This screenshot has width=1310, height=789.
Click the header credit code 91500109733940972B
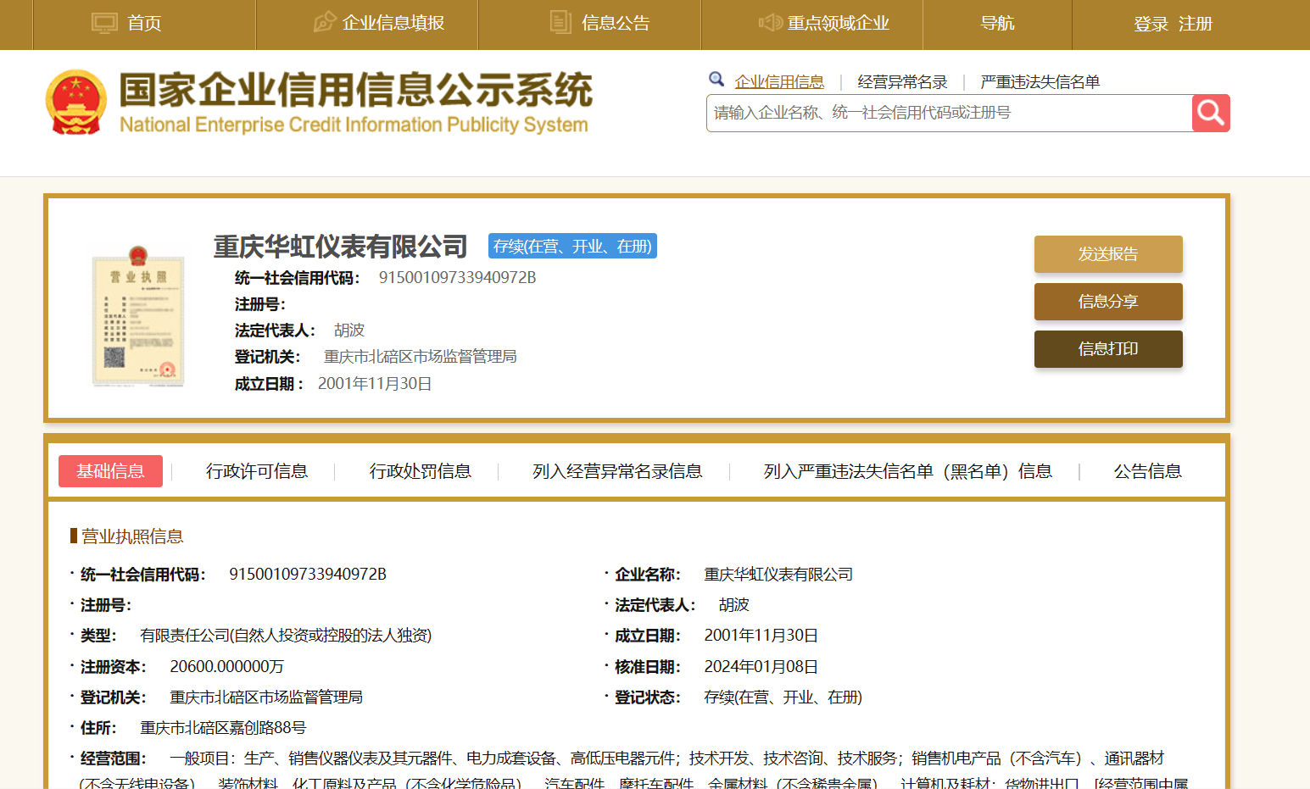pos(457,277)
